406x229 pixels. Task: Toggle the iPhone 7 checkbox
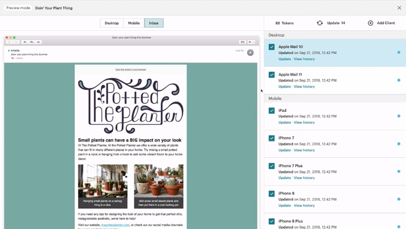point(271,138)
